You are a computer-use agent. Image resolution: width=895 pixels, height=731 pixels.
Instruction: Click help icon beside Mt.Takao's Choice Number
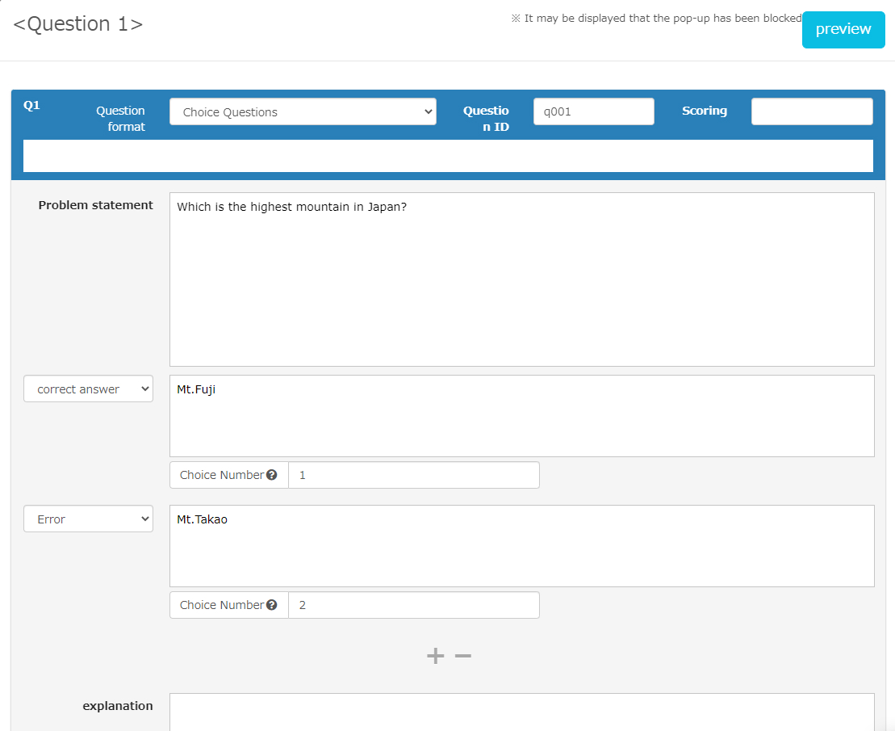(272, 605)
